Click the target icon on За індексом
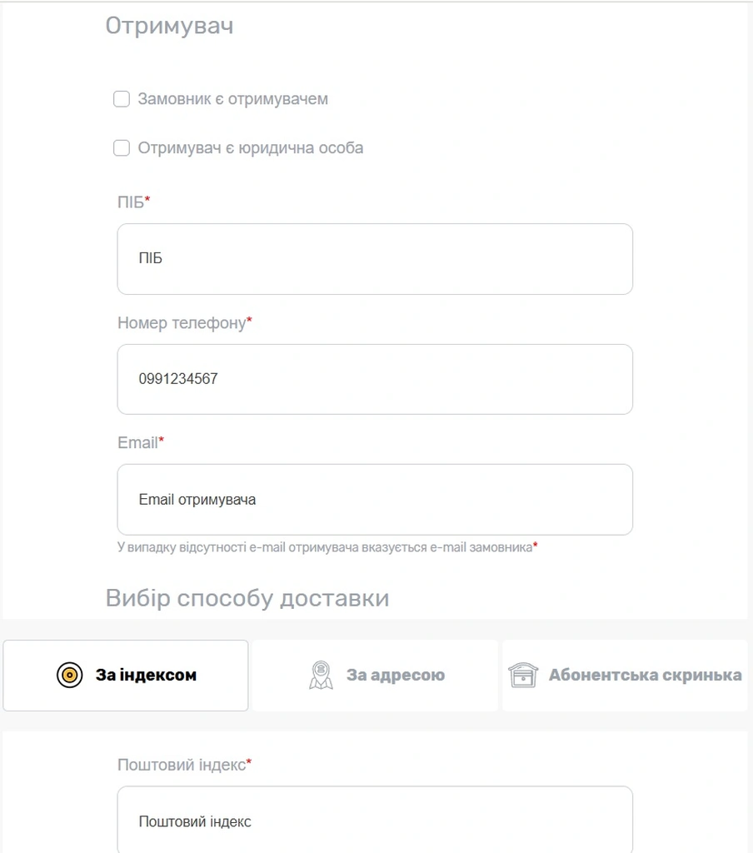The height and width of the screenshot is (853, 753). click(70, 675)
